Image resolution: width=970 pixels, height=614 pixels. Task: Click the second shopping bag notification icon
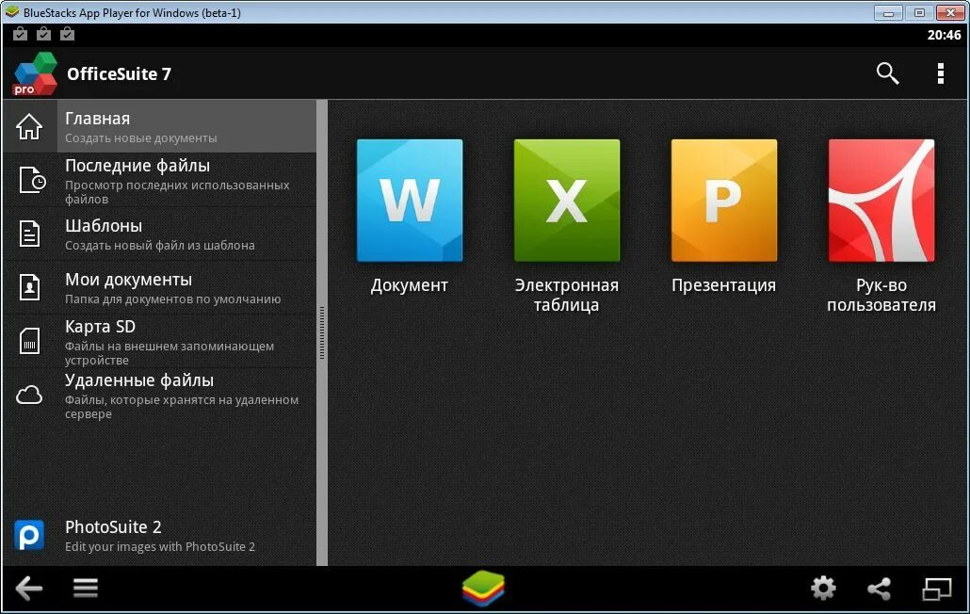[43, 34]
